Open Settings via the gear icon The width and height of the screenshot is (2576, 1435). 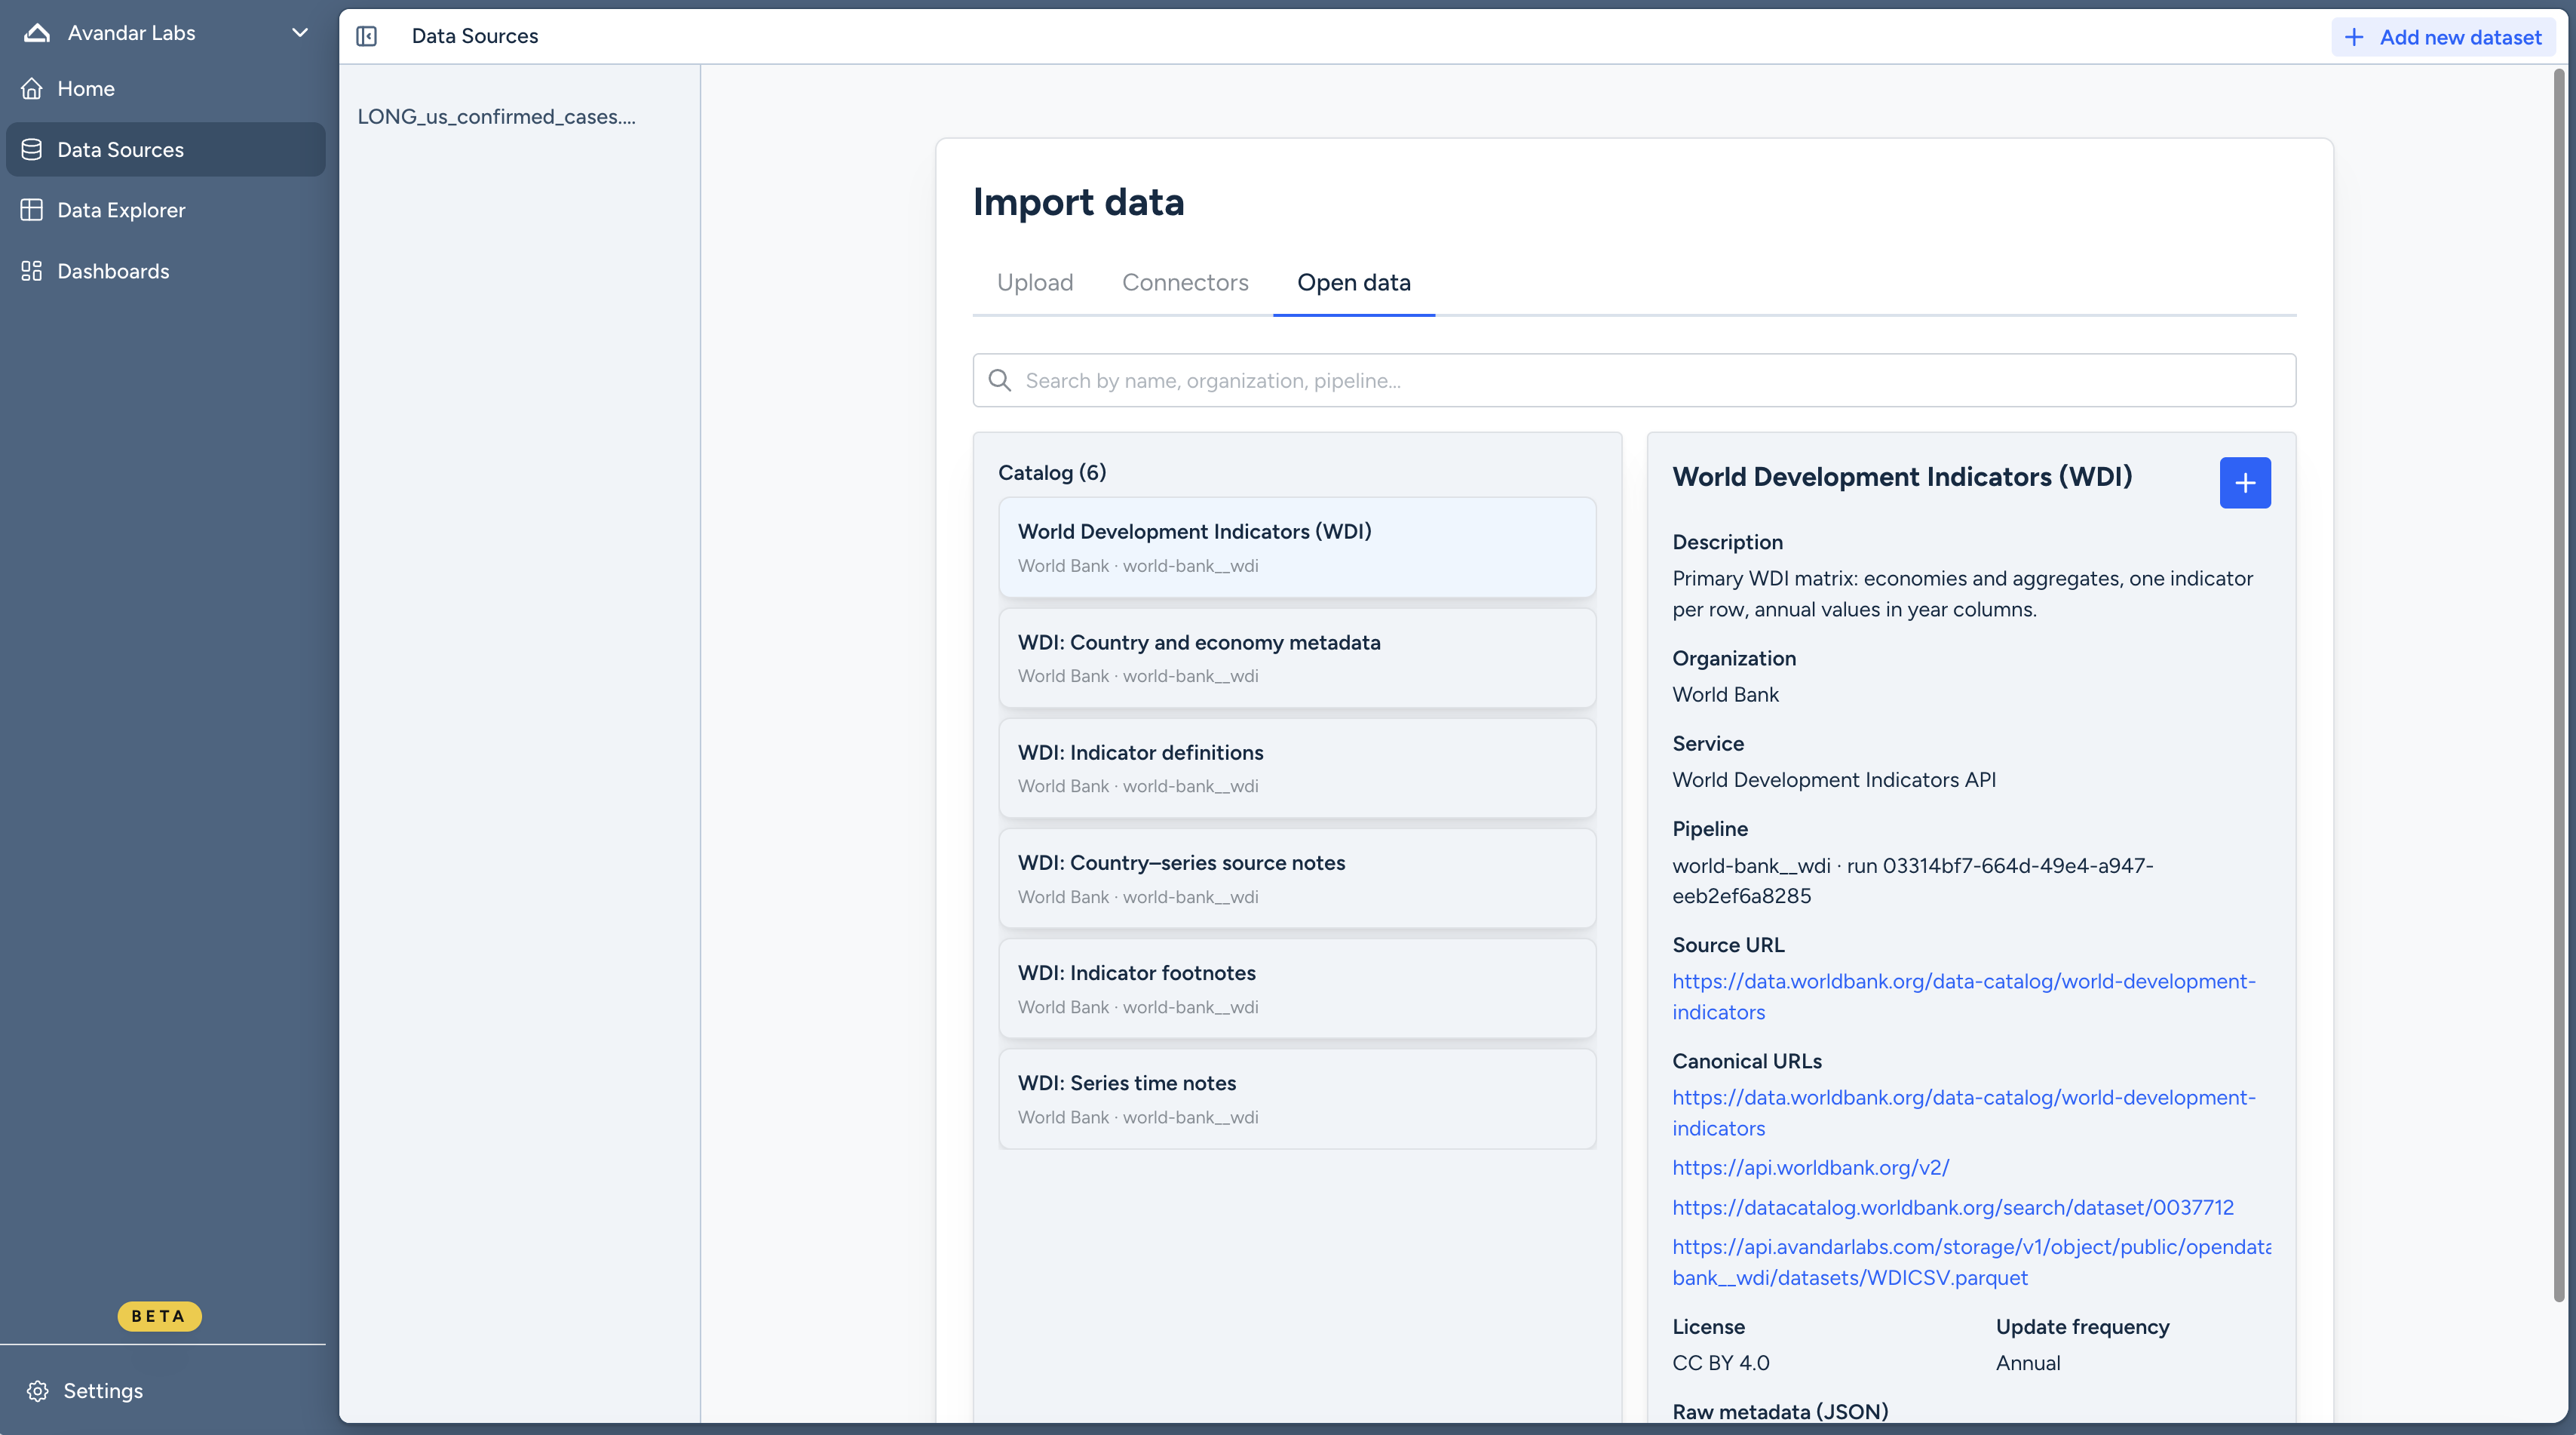pos(38,1390)
